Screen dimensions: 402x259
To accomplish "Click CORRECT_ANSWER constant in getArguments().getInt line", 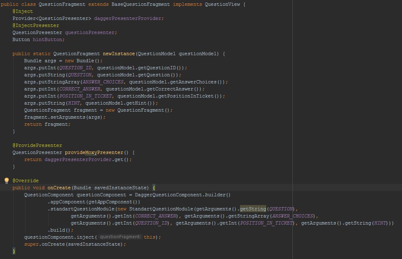I will [x=155, y=216].
